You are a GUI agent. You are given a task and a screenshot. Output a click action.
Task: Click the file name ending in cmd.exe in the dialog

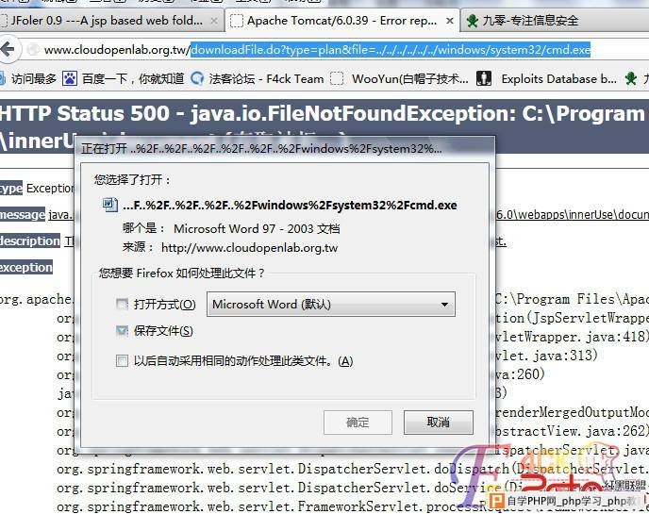click(x=290, y=206)
